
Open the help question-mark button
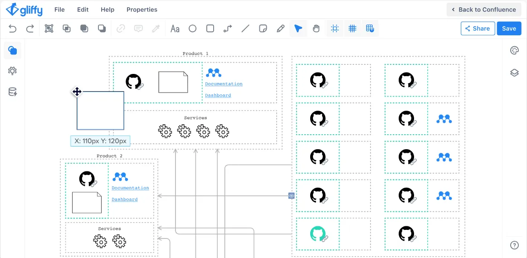515,245
